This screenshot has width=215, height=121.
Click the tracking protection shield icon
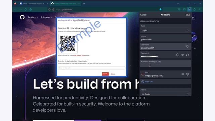tap(49, 9)
